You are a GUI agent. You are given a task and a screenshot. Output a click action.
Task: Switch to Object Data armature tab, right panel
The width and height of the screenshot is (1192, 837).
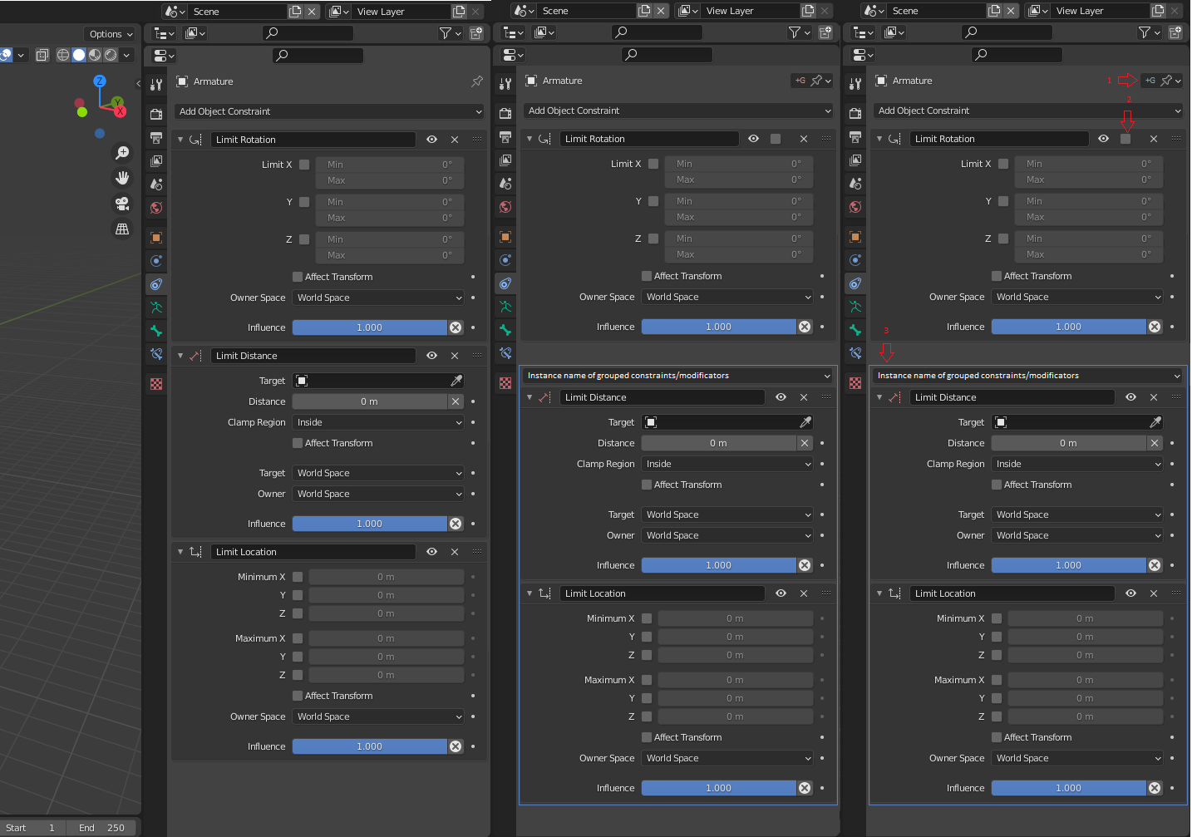(855, 307)
